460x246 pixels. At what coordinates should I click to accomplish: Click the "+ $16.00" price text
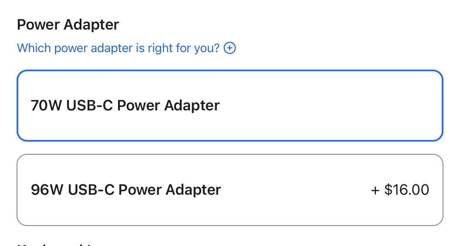(400, 190)
